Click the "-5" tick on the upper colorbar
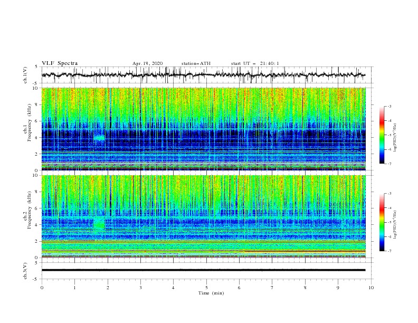 [x=389, y=135]
